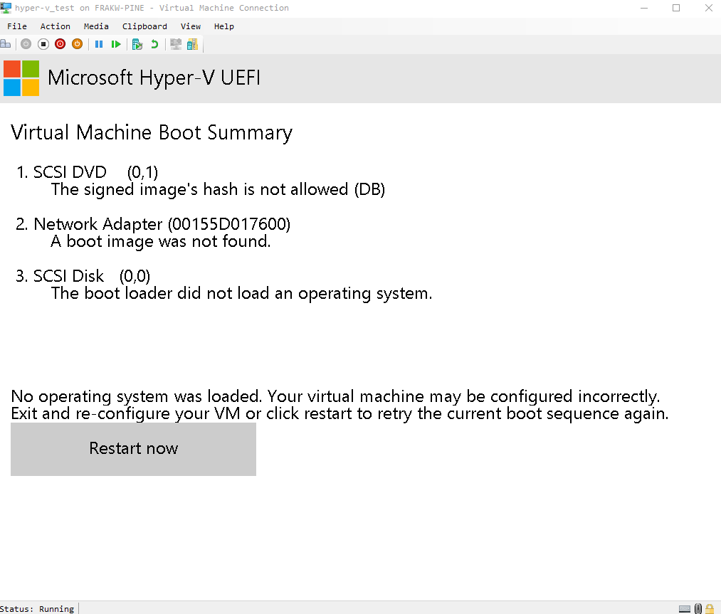Image resolution: width=721 pixels, height=614 pixels.
Task: Maximize the Virtual Machine Connection window
Action: (676, 8)
